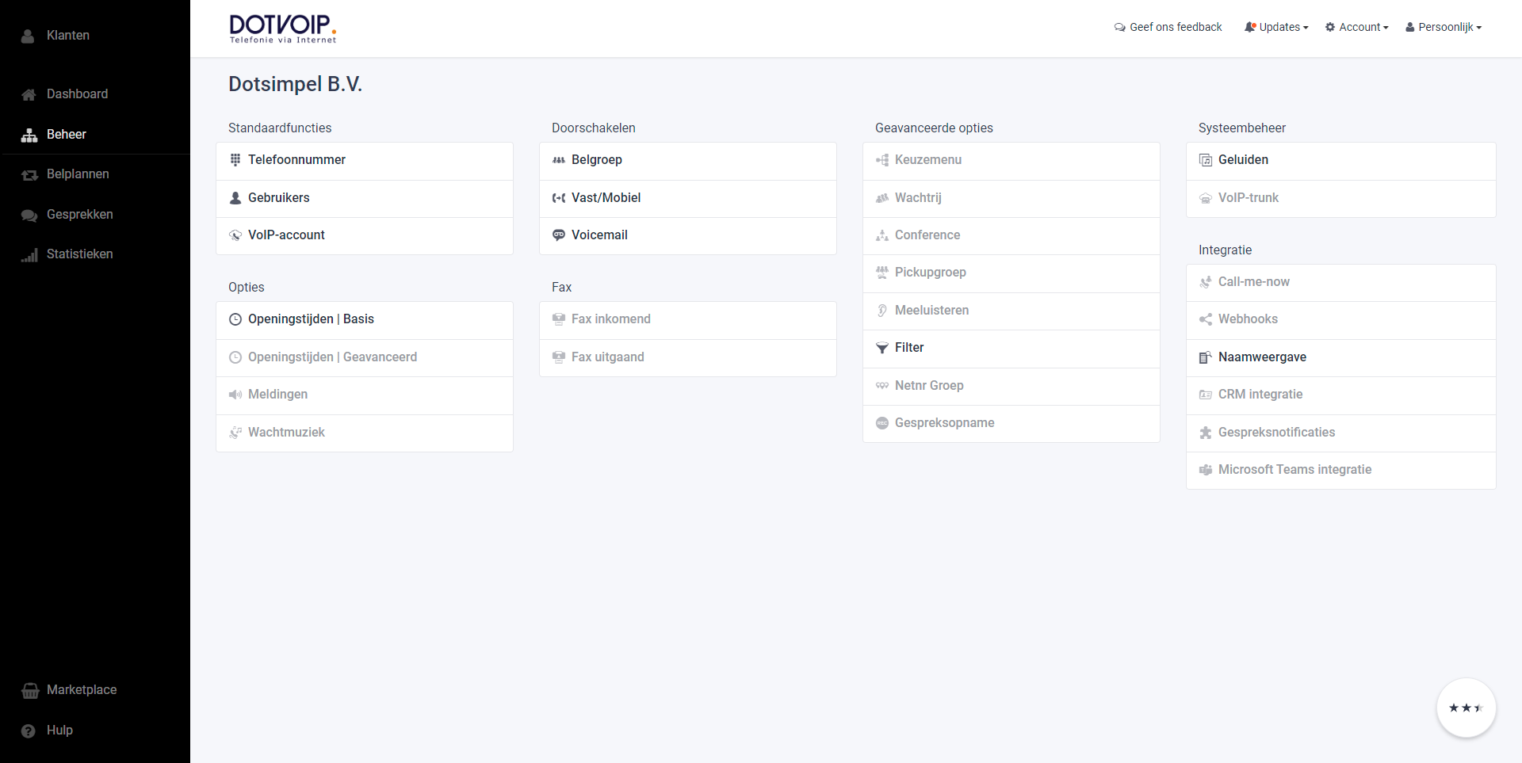Expand the Account menu
Viewport: 1522px width, 763px height.
click(1357, 26)
